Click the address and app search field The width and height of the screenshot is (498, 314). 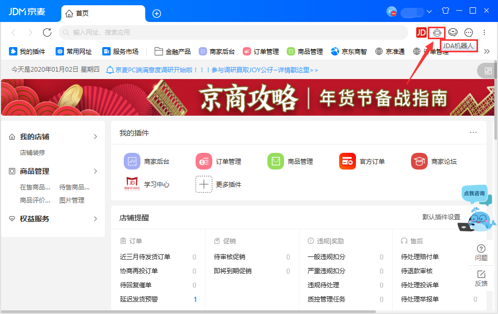coord(233,32)
